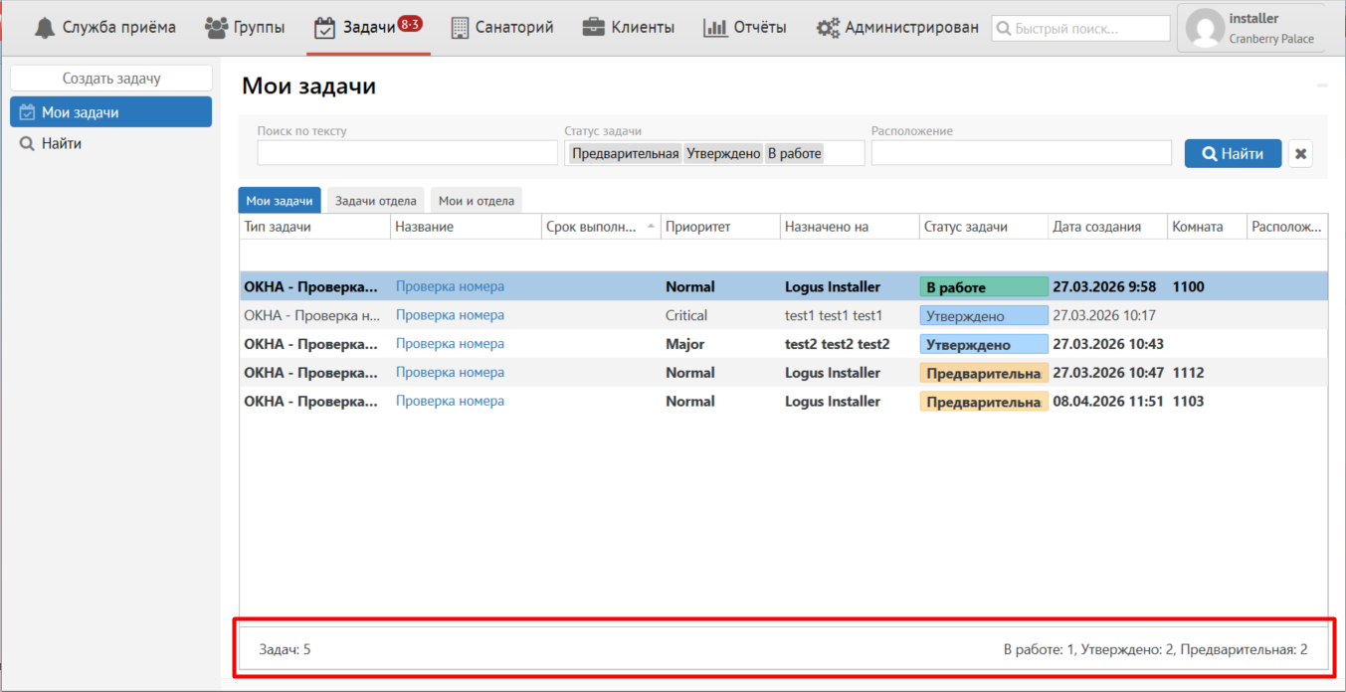Click the Санаторий building icon

460,28
